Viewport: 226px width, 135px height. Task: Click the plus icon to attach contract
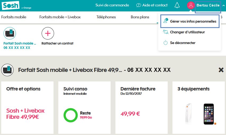coord(48,33)
